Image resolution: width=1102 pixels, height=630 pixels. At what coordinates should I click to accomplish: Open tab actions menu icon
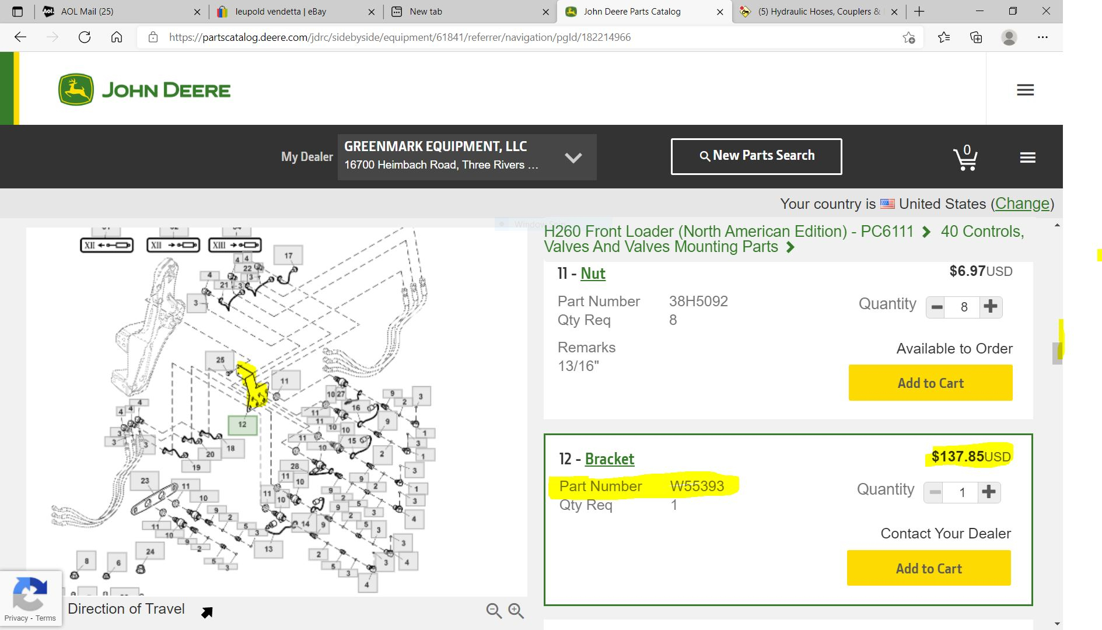click(x=18, y=11)
